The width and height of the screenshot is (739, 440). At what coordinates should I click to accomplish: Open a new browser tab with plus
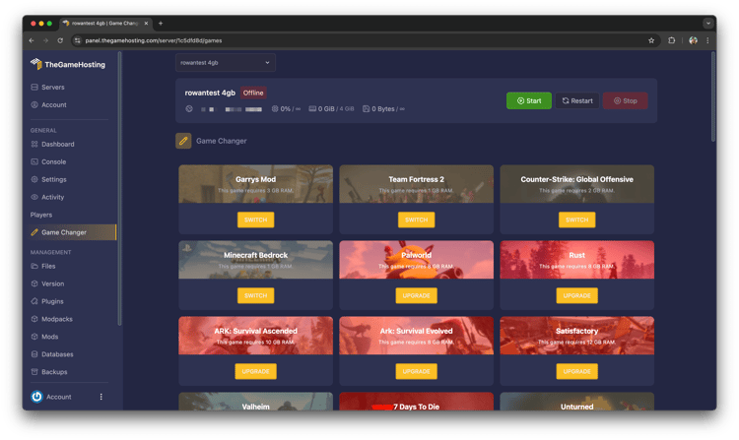pos(161,23)
